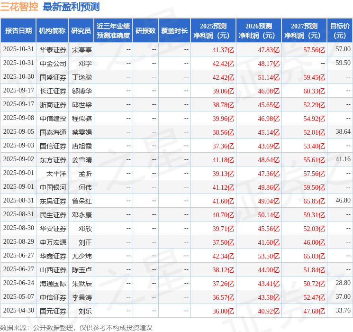Click the 机构简称 column header

pyautogui.click(x=52, y=30)
